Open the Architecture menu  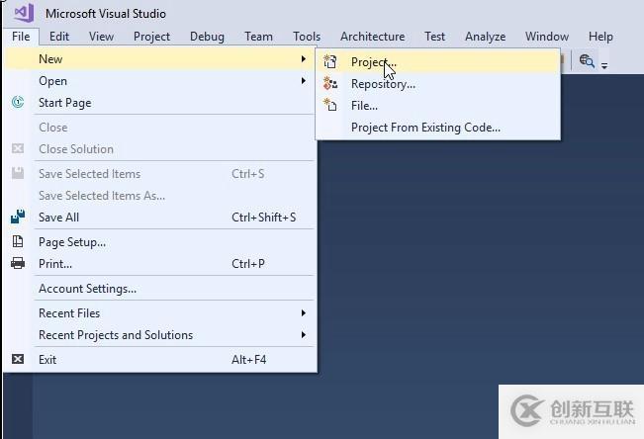pyautogui.click(x=372, y=37)
